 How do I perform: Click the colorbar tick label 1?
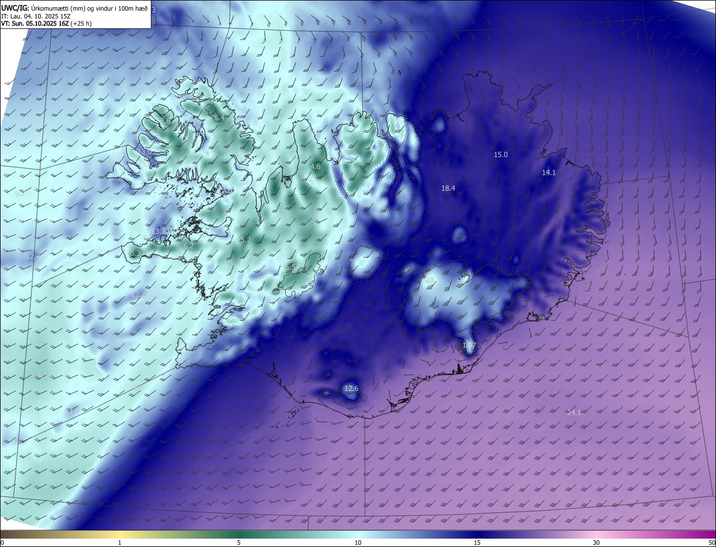tap(120, 543)
